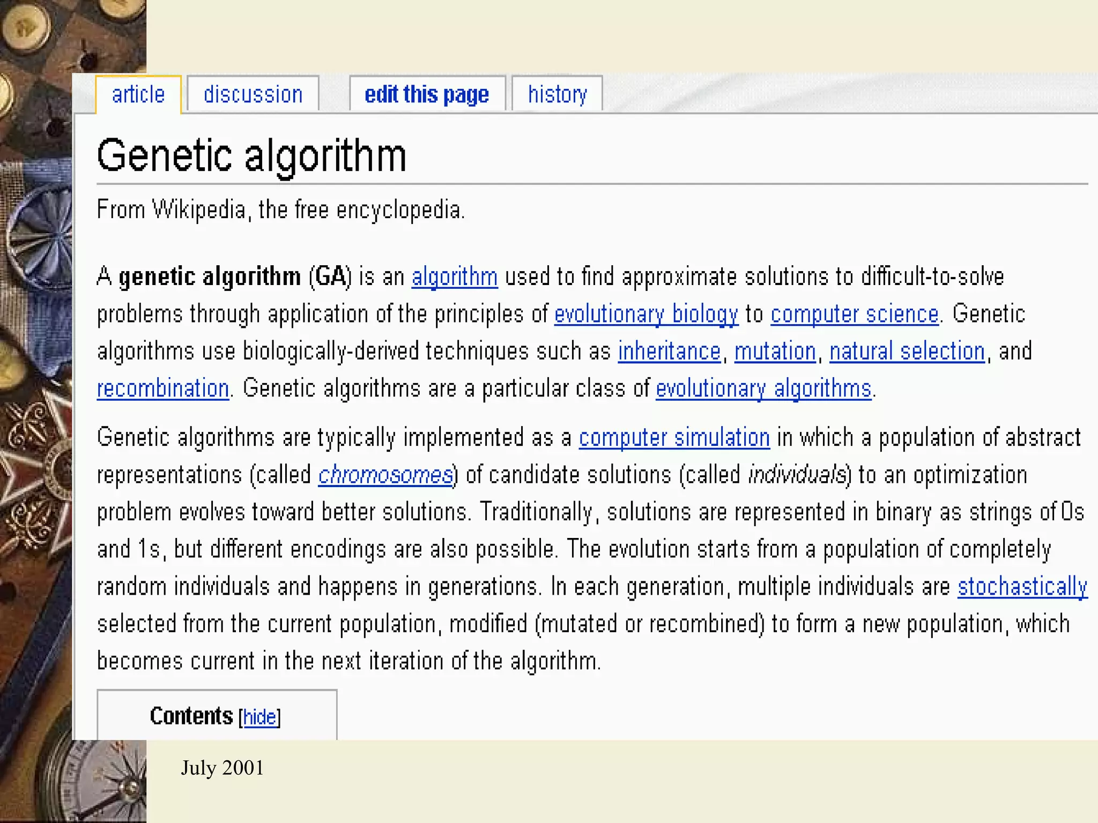
Task: Click the Contents box title
Action: pos(191,716)
